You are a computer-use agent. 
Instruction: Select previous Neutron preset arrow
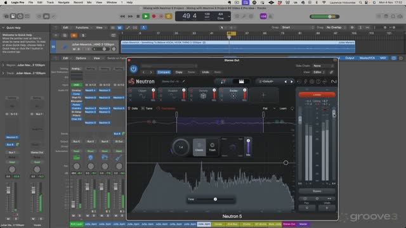(x=285, y=82)
